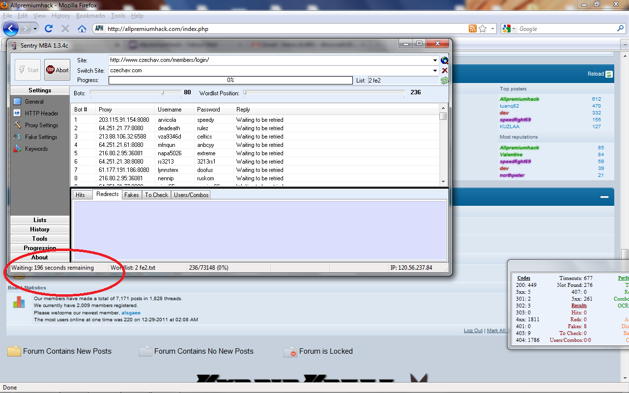Click the Board Statistics chart icon

coord(19,302)
